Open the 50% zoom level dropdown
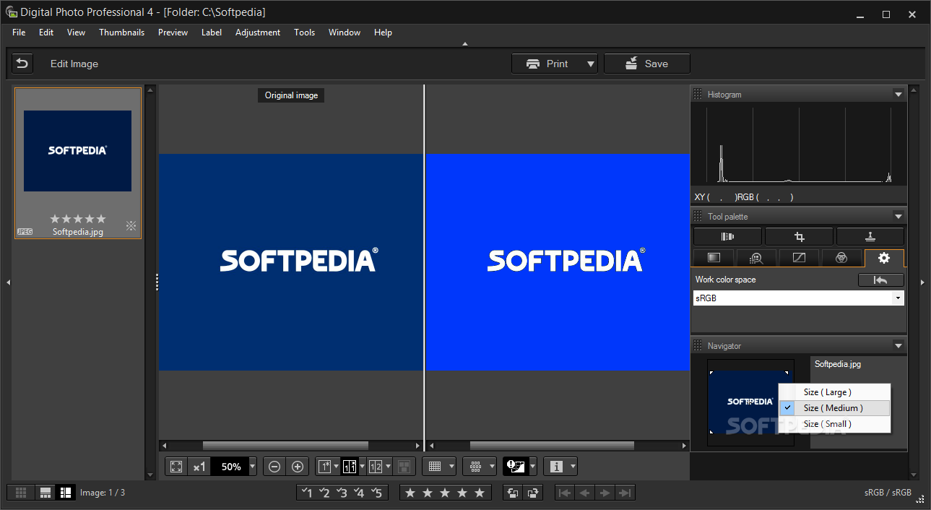Screen dimensions: 931x510 pyautogui.click(x=252, y=467)
